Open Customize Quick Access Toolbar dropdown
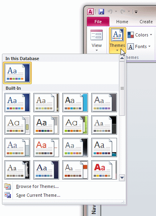This screenshot has width=156, height=216. coord(136,12)
